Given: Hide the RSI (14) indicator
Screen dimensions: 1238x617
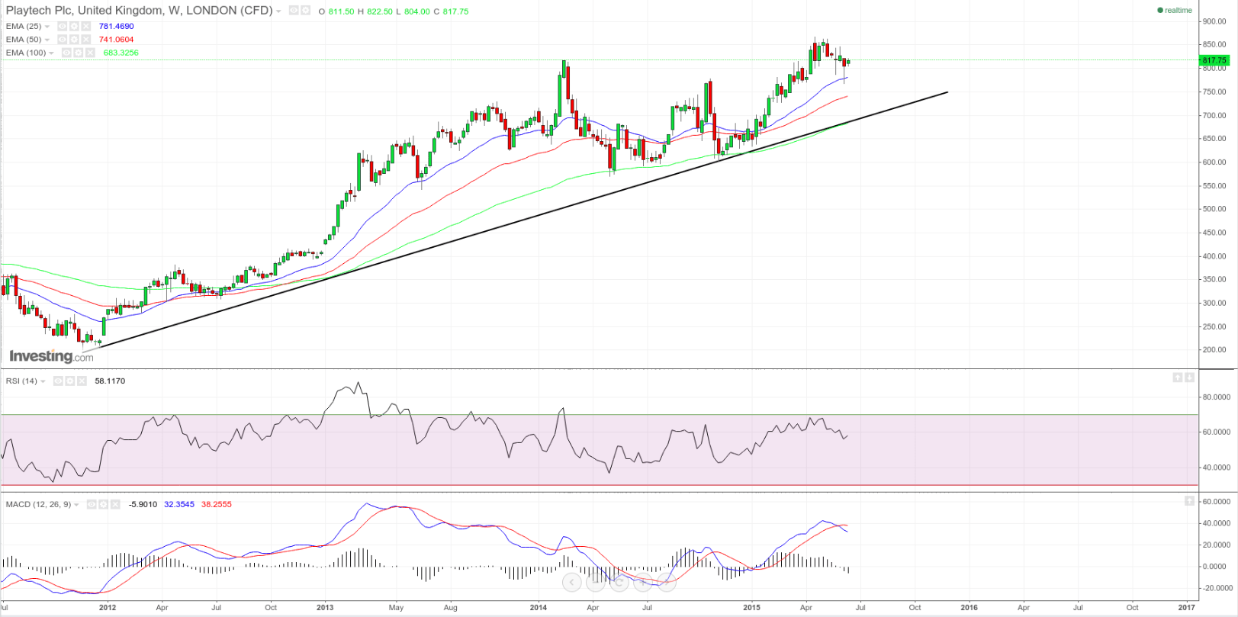Looking at the screenshot, I should tap(58, 381).
